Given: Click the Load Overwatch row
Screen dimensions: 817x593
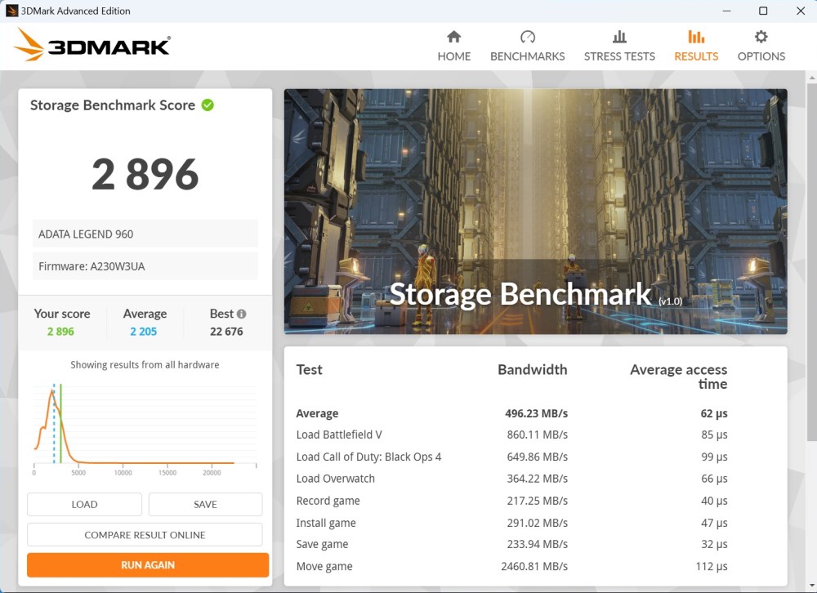Looking at the screenshot, I should [x=511, y=479].
